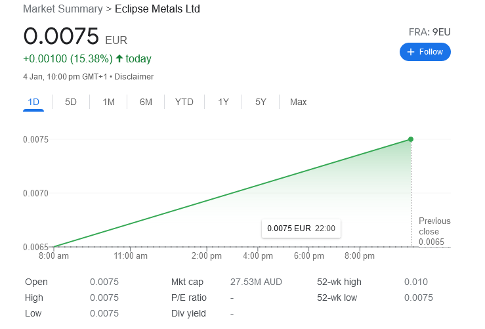Screen dimensions: 485x329
Task: Click the P/E ratio label
Action: (x=189, y=297)
